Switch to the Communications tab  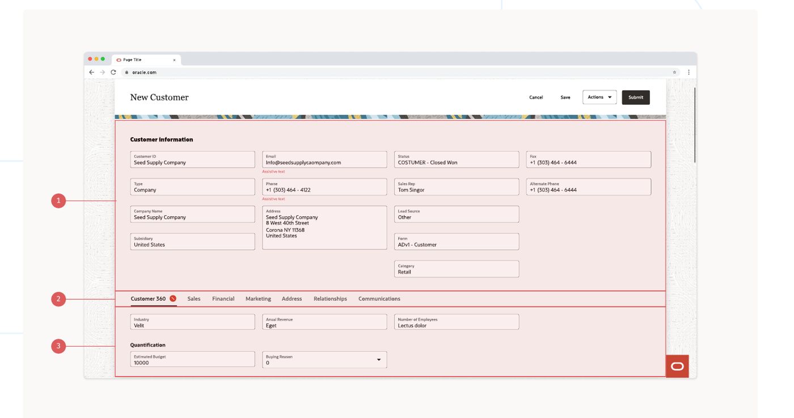click(379, 298)
